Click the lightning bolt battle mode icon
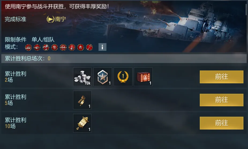Image resolution: width=248 pixels, height=149 pixels. pos(55,47)
